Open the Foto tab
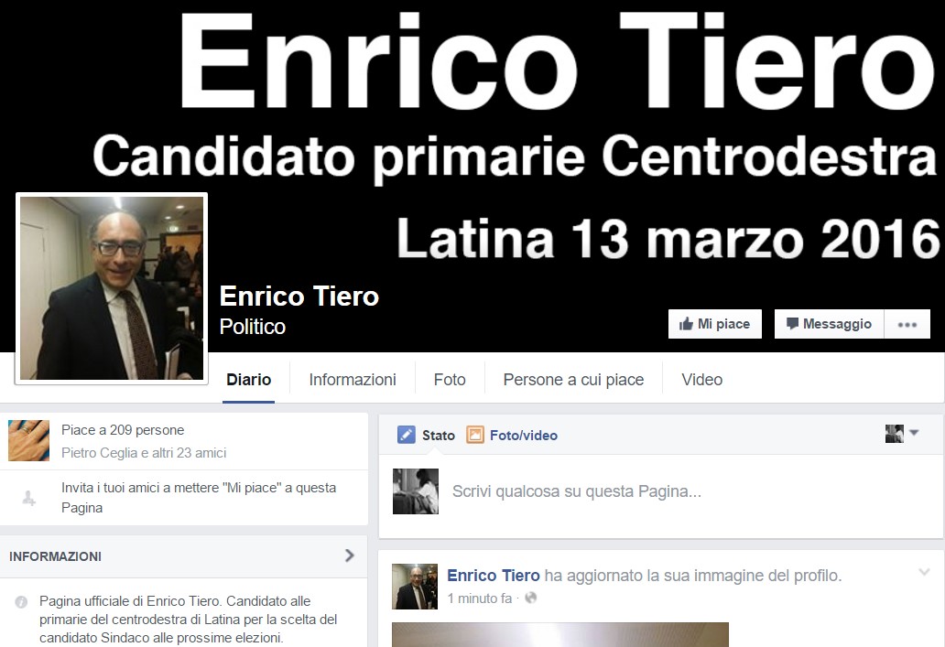 (x=450, y=380)
